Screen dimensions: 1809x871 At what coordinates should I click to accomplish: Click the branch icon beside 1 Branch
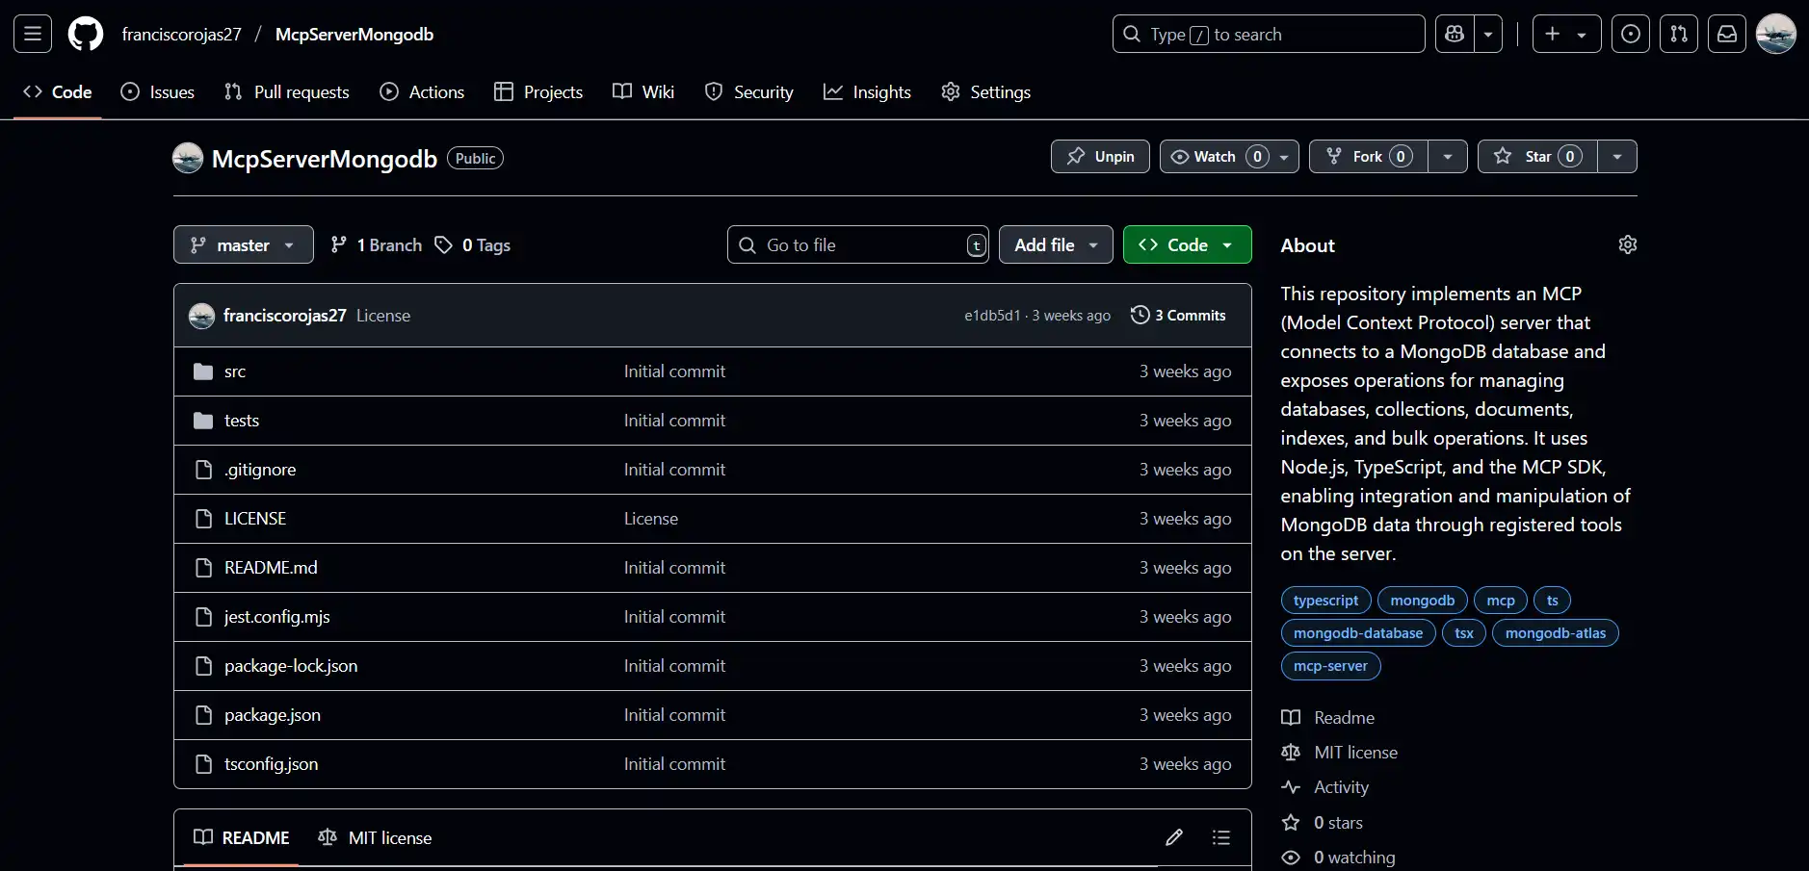[338, 245]
